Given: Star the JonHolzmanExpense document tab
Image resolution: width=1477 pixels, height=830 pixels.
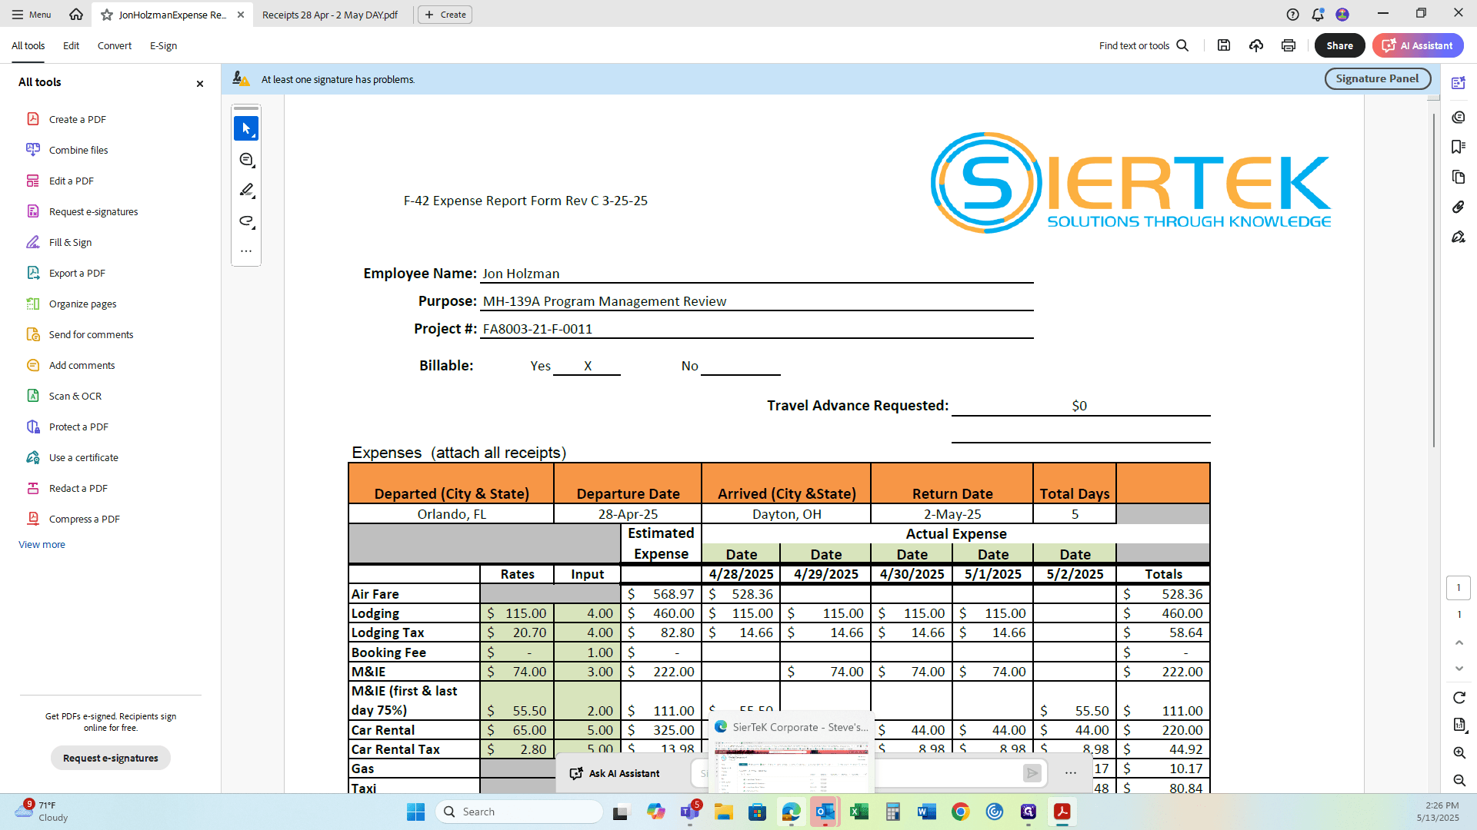Looking at the screenshot, I should [x=107, y=15].
